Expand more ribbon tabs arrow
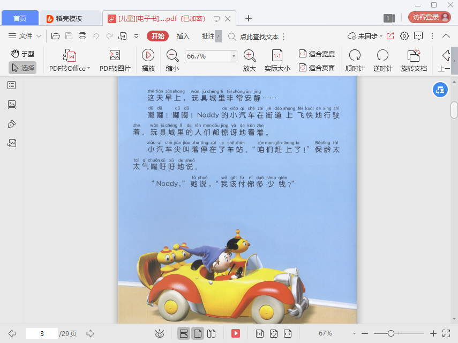 point(218,37)
